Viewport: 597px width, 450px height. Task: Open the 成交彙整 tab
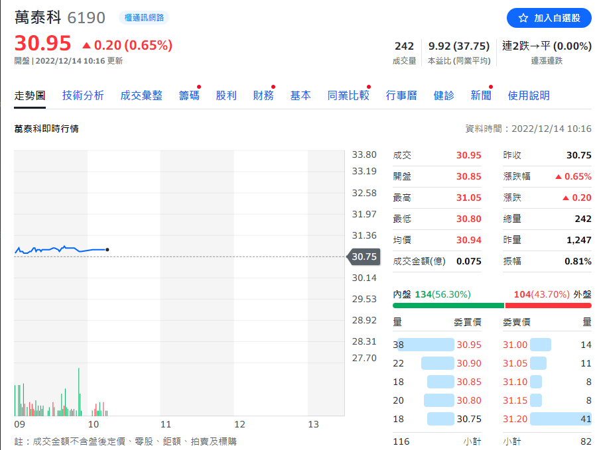click(141, 95)
